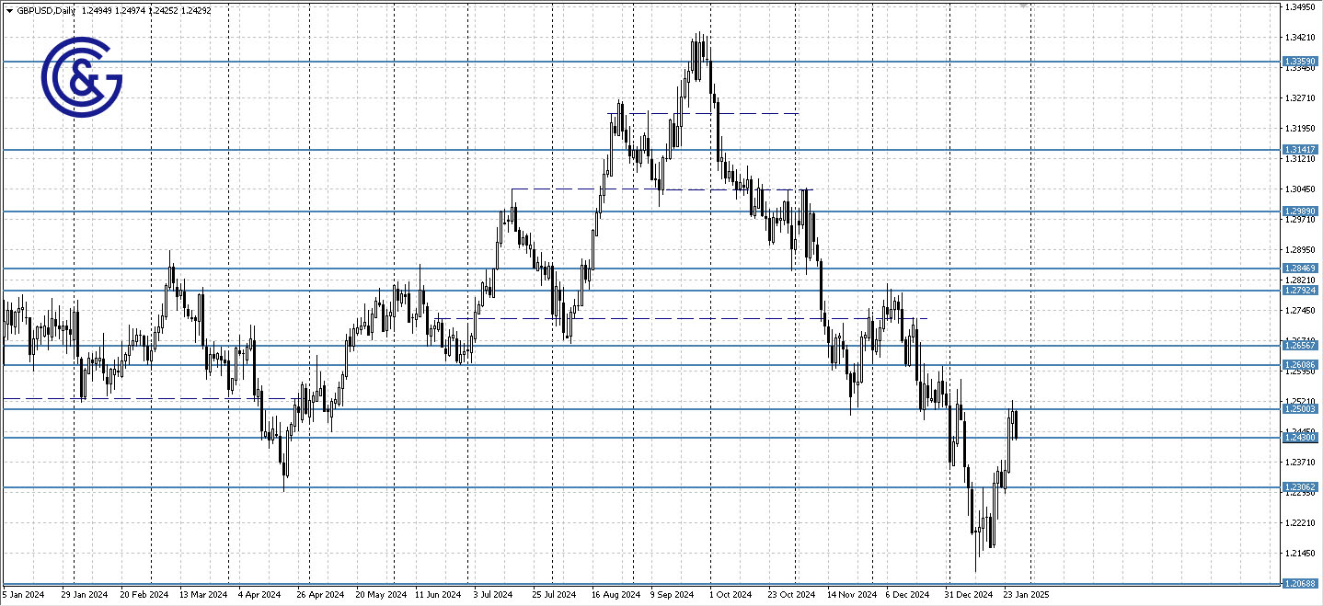The image size is (1323, 606).
Task: Click the 5 Jan 2024 date label
Action: (21, 595)
